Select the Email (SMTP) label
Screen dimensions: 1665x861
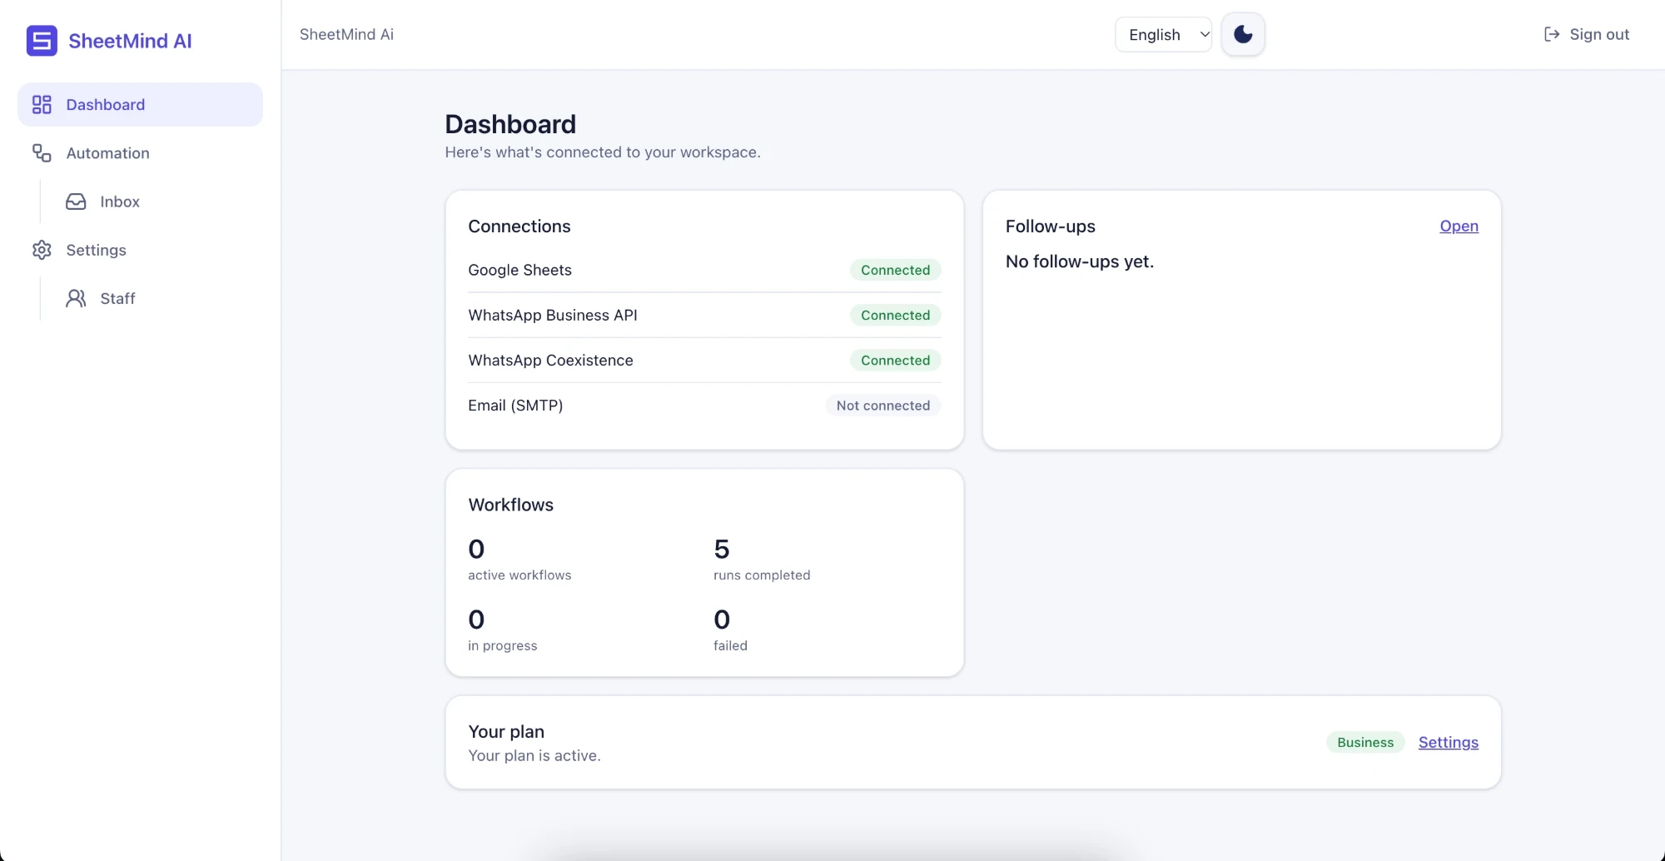pos(515,405)
